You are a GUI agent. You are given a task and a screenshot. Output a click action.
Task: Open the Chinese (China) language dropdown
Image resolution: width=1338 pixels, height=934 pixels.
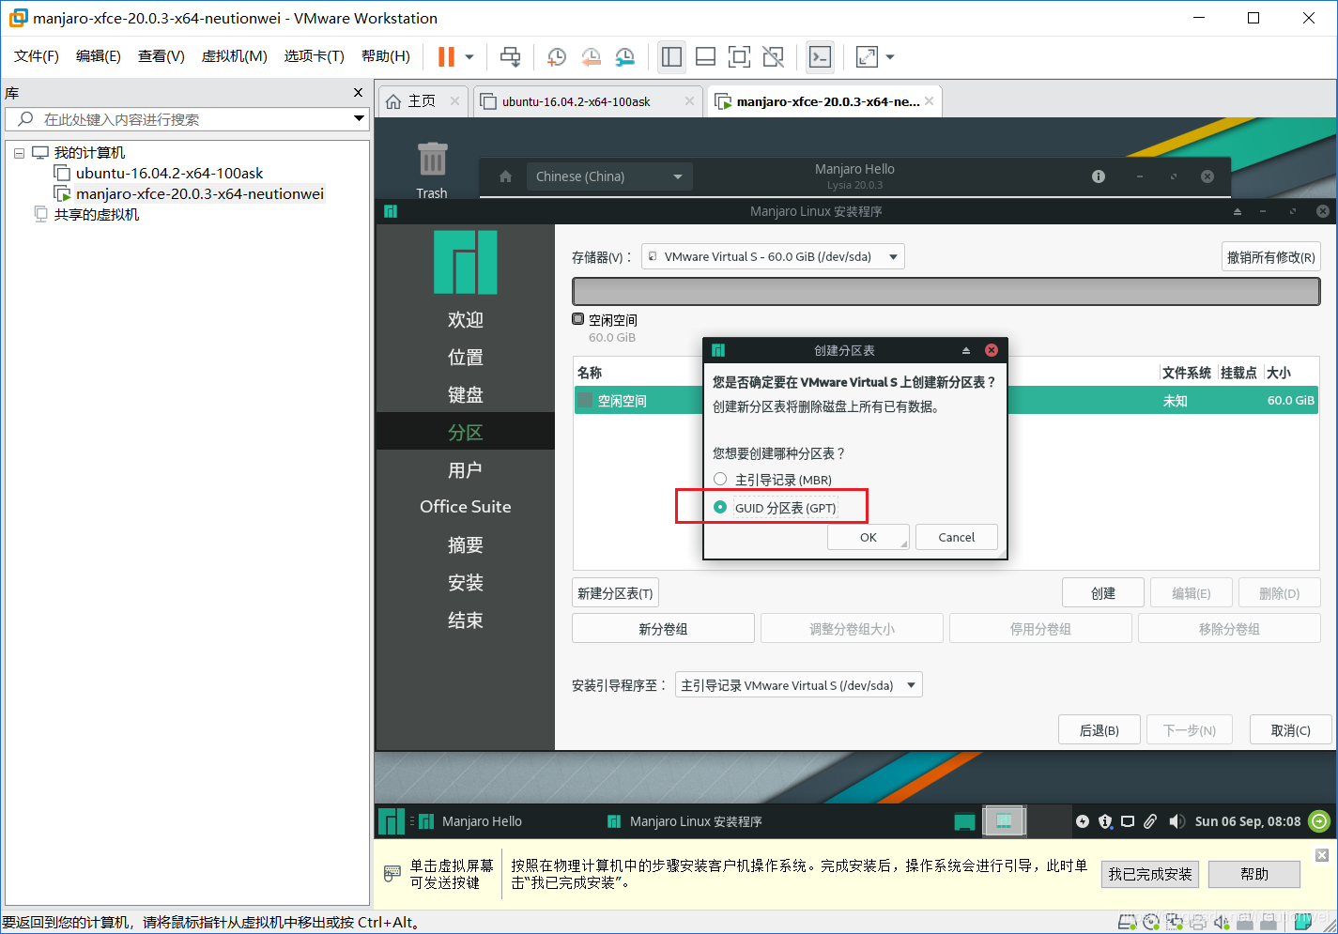tap(609, 176)
